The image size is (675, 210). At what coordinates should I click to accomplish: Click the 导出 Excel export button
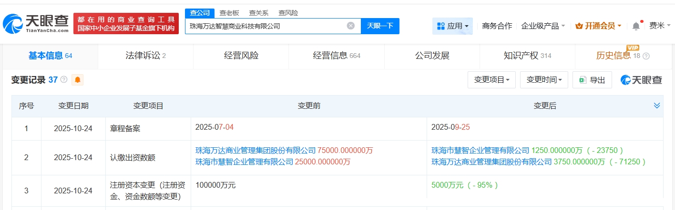tap(592, 80)
